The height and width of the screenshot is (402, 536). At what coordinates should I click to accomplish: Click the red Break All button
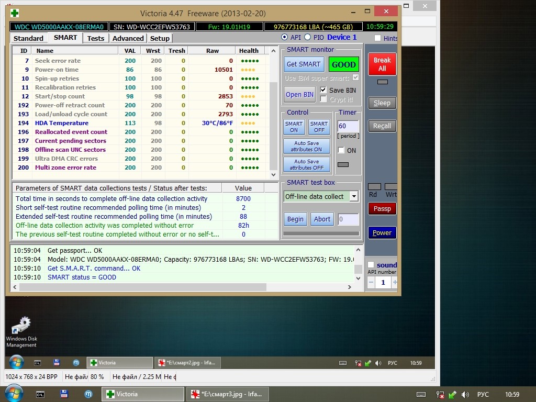382,64
